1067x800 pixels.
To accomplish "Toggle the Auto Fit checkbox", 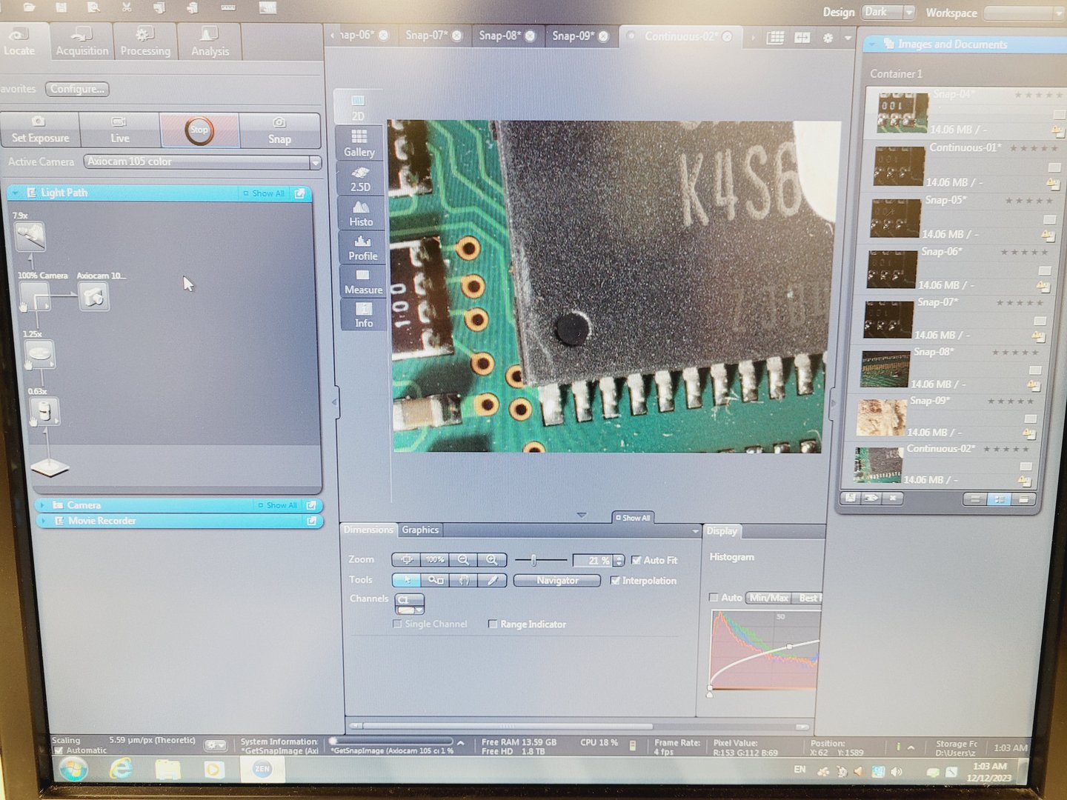I will point(636,560).
